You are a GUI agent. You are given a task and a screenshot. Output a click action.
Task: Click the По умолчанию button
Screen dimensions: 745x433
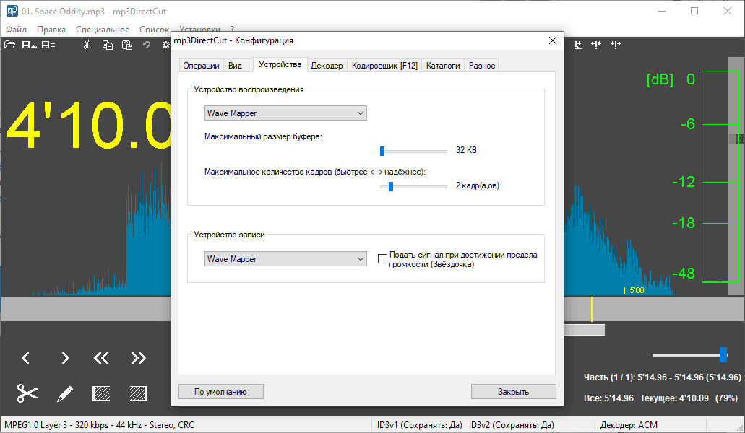(x=221, y=392)
